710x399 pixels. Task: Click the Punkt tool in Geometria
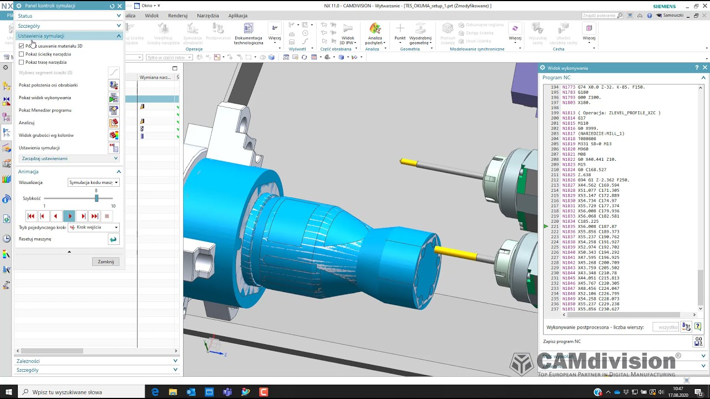click(400, 34)
